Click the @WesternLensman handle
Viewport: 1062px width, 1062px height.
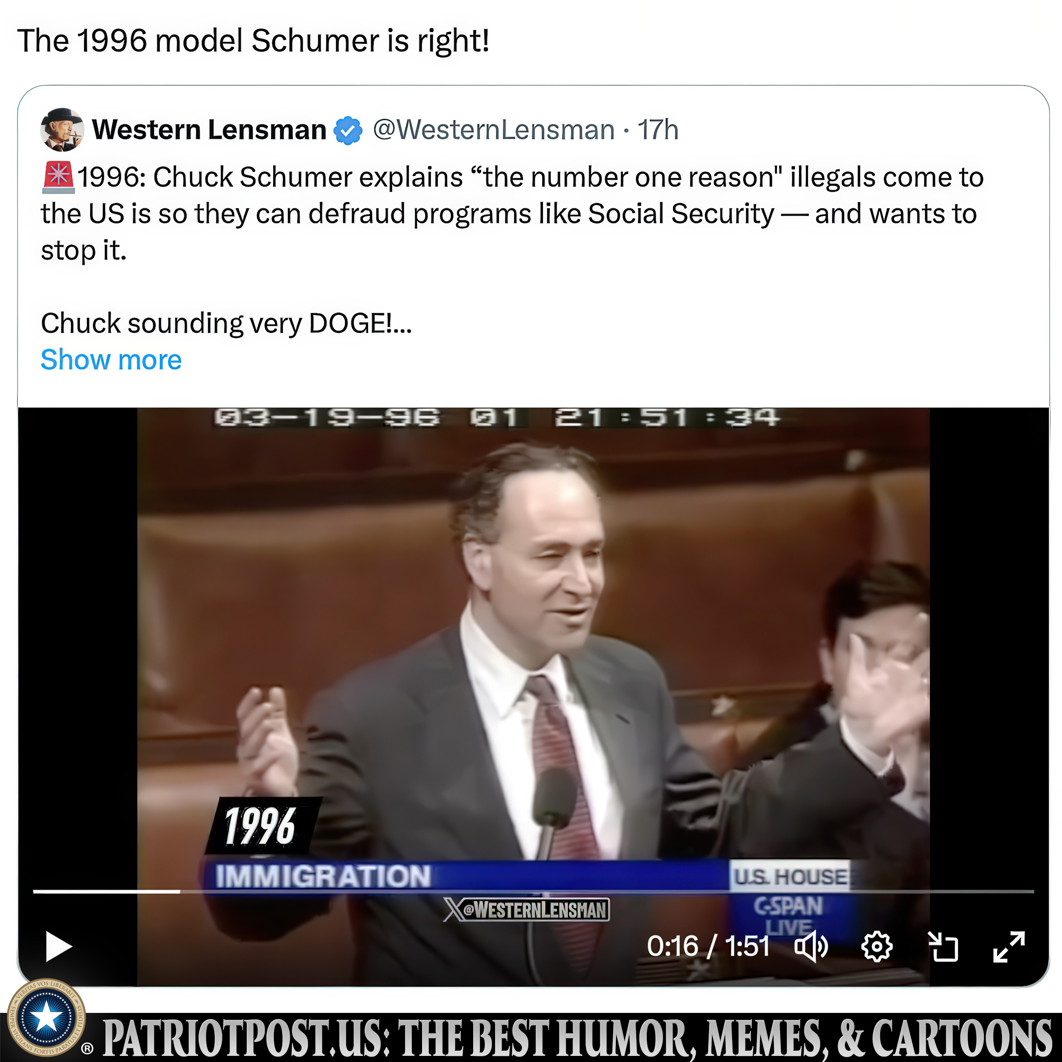coord(493,130)
